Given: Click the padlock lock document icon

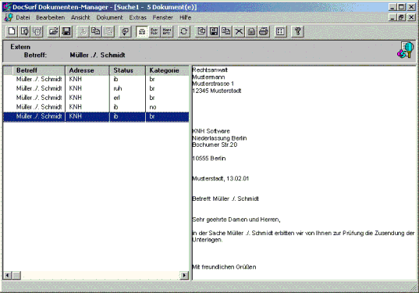Looking at the screenshot, I should point(251,31).
